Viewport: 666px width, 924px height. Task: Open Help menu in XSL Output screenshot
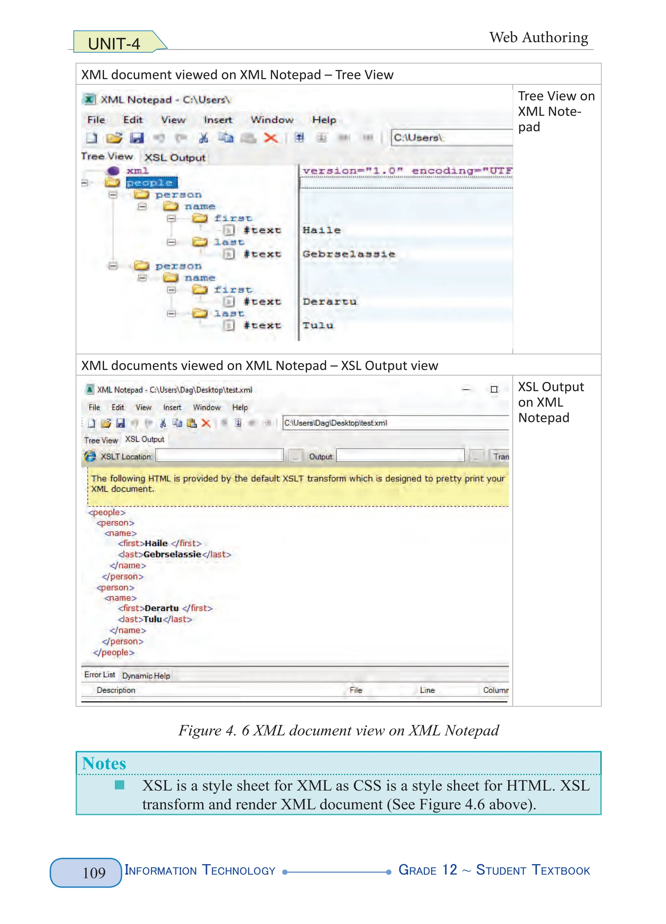pyautogui.click(x=240, y=408)
